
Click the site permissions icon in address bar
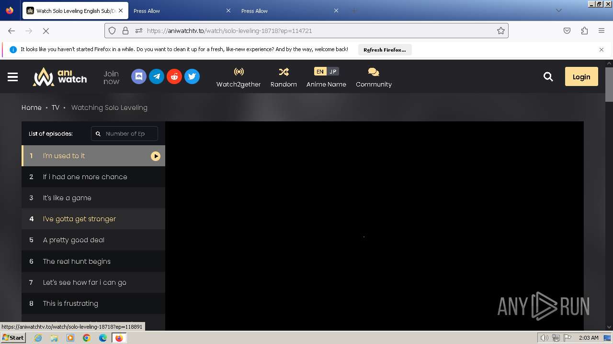point(139,31)
